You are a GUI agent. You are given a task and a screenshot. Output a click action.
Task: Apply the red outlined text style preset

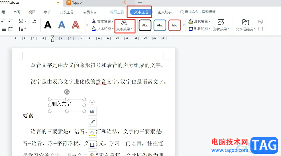76,25
